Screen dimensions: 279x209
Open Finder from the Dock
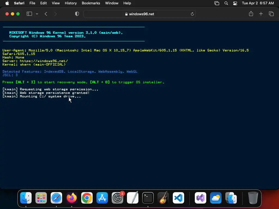pyautogui.click(x=26, y=198)
